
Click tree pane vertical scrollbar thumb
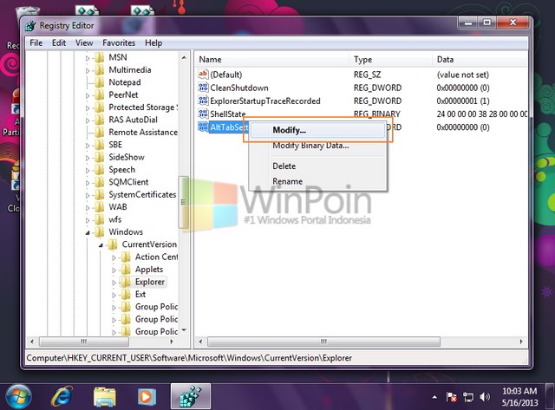pyautogui.click(x=184, y=202)
